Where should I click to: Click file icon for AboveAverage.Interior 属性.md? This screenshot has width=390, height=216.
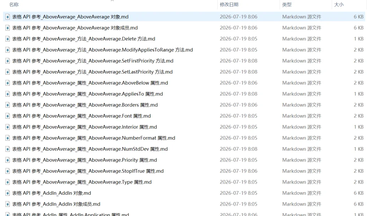pos(8,127)
